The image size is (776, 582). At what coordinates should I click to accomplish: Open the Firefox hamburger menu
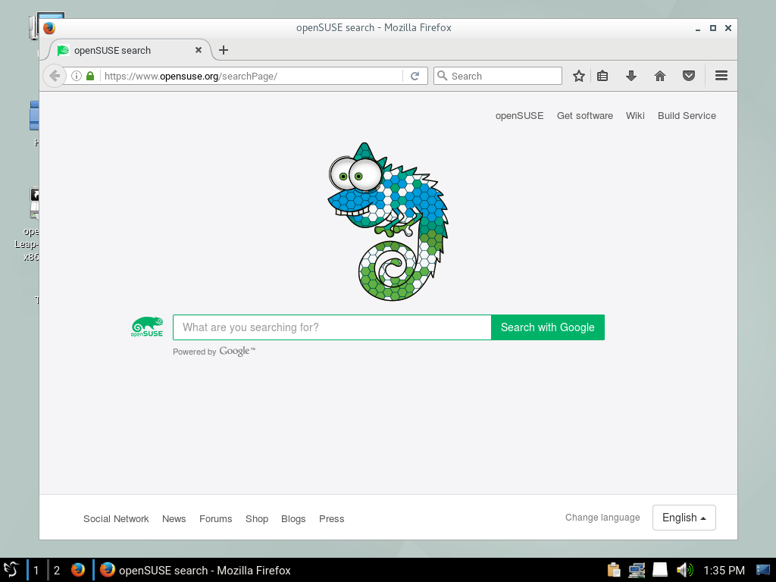[721, 76]
